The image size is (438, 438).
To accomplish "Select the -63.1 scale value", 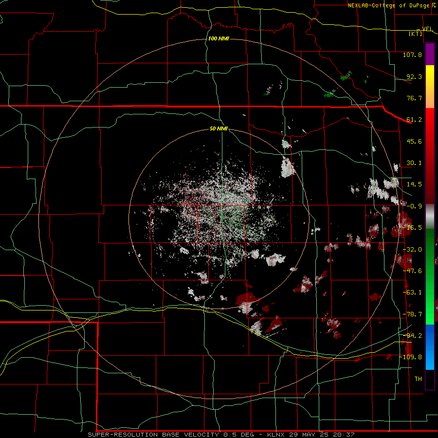I will pos(412,292).
